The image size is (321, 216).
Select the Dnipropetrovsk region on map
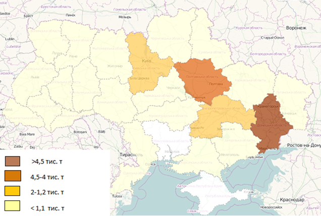point(222,114)
